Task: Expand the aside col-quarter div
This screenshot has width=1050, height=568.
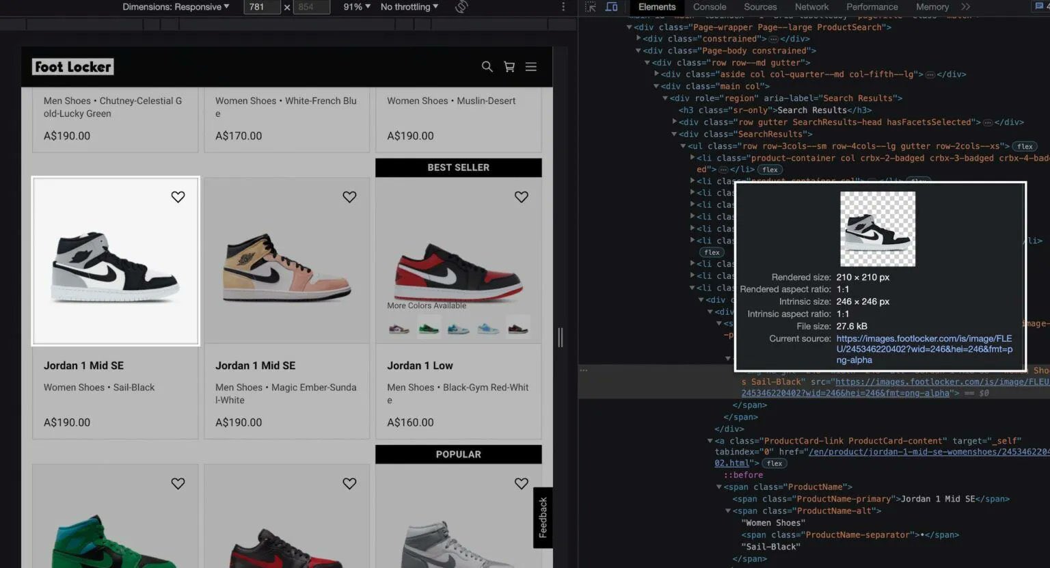Action: coord(656,75)
